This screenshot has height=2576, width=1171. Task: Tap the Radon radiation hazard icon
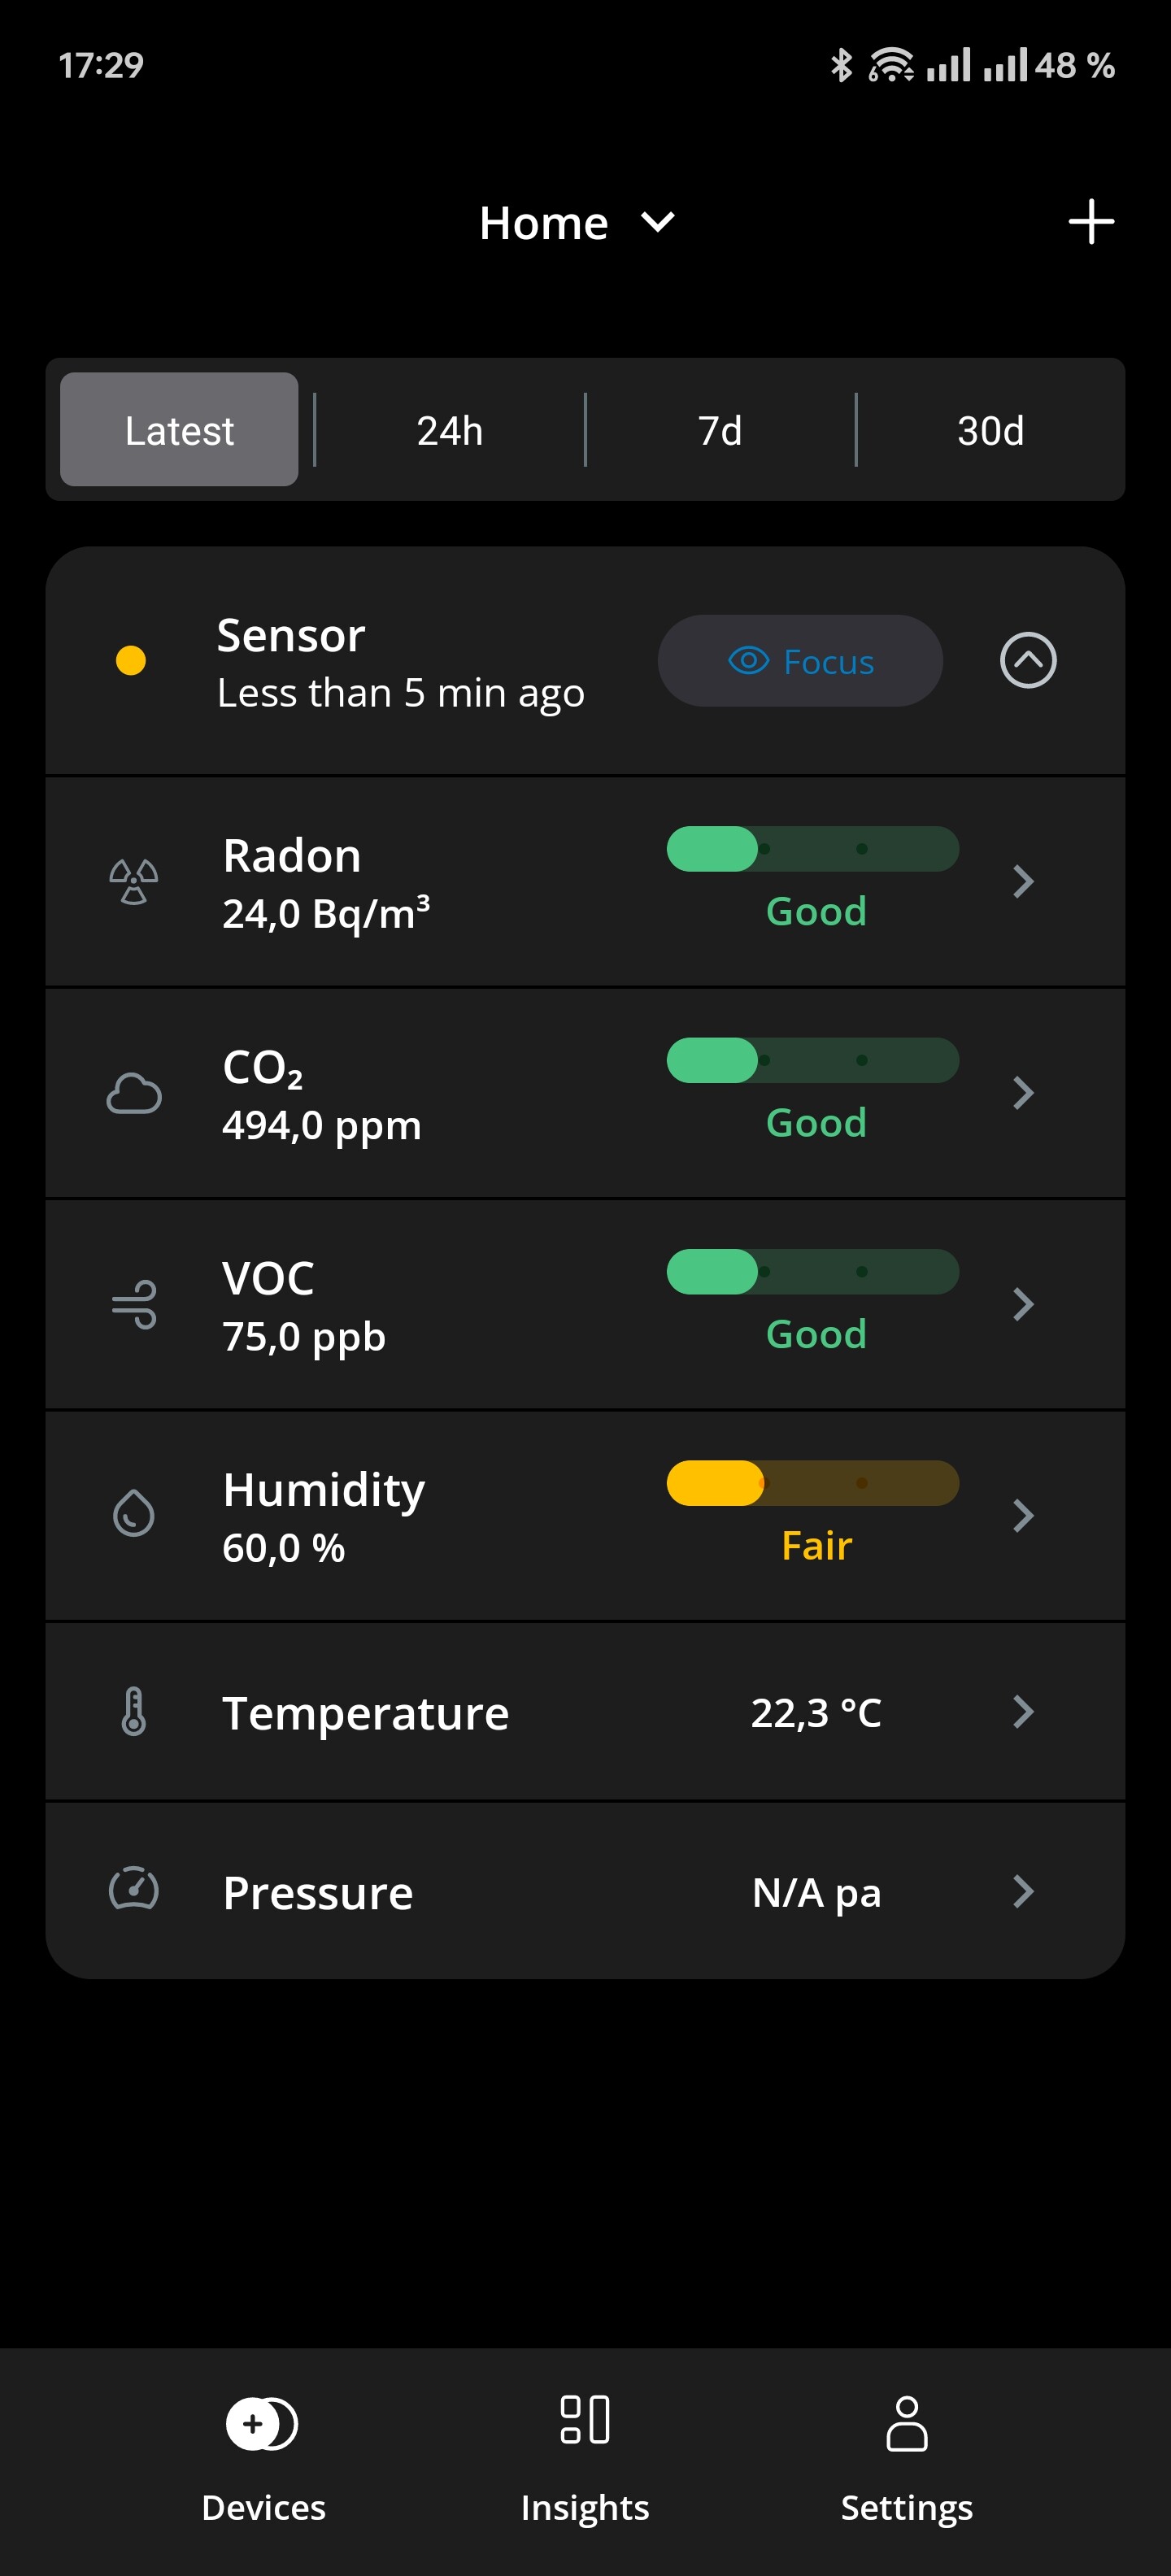pos(133,882)
